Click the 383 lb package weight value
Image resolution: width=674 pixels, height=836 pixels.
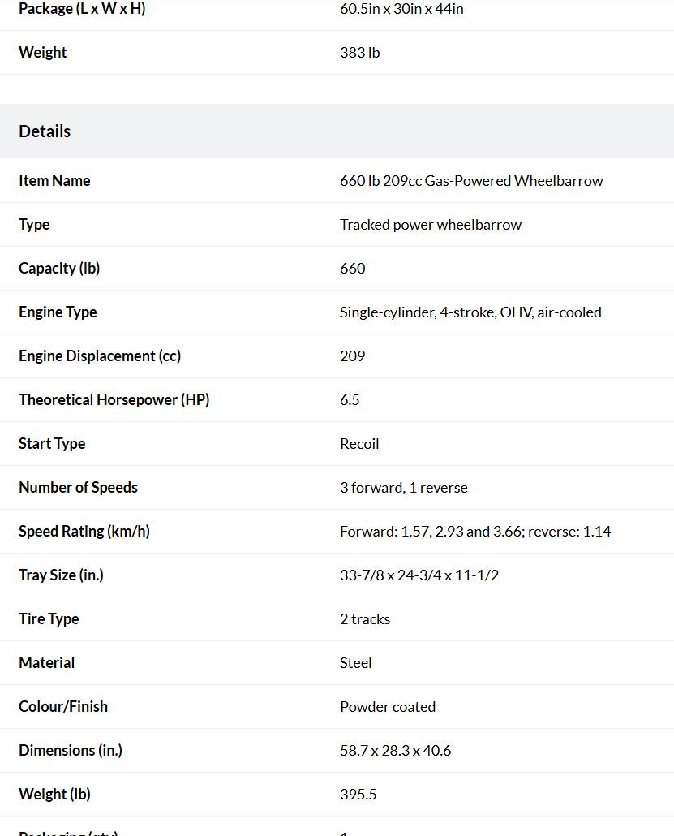(359, 52)
